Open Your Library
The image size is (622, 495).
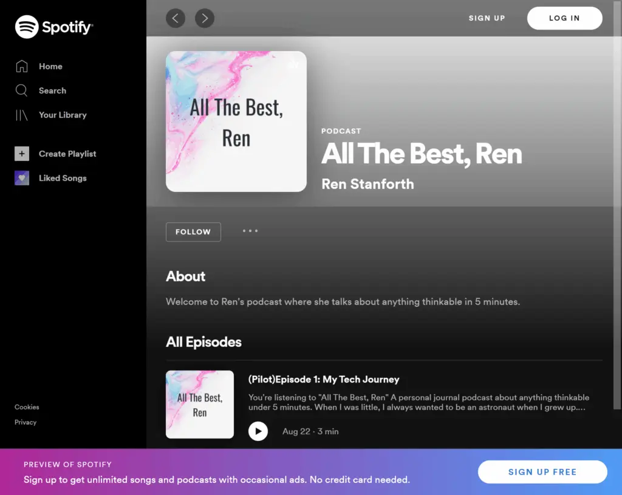pos(62,115)
